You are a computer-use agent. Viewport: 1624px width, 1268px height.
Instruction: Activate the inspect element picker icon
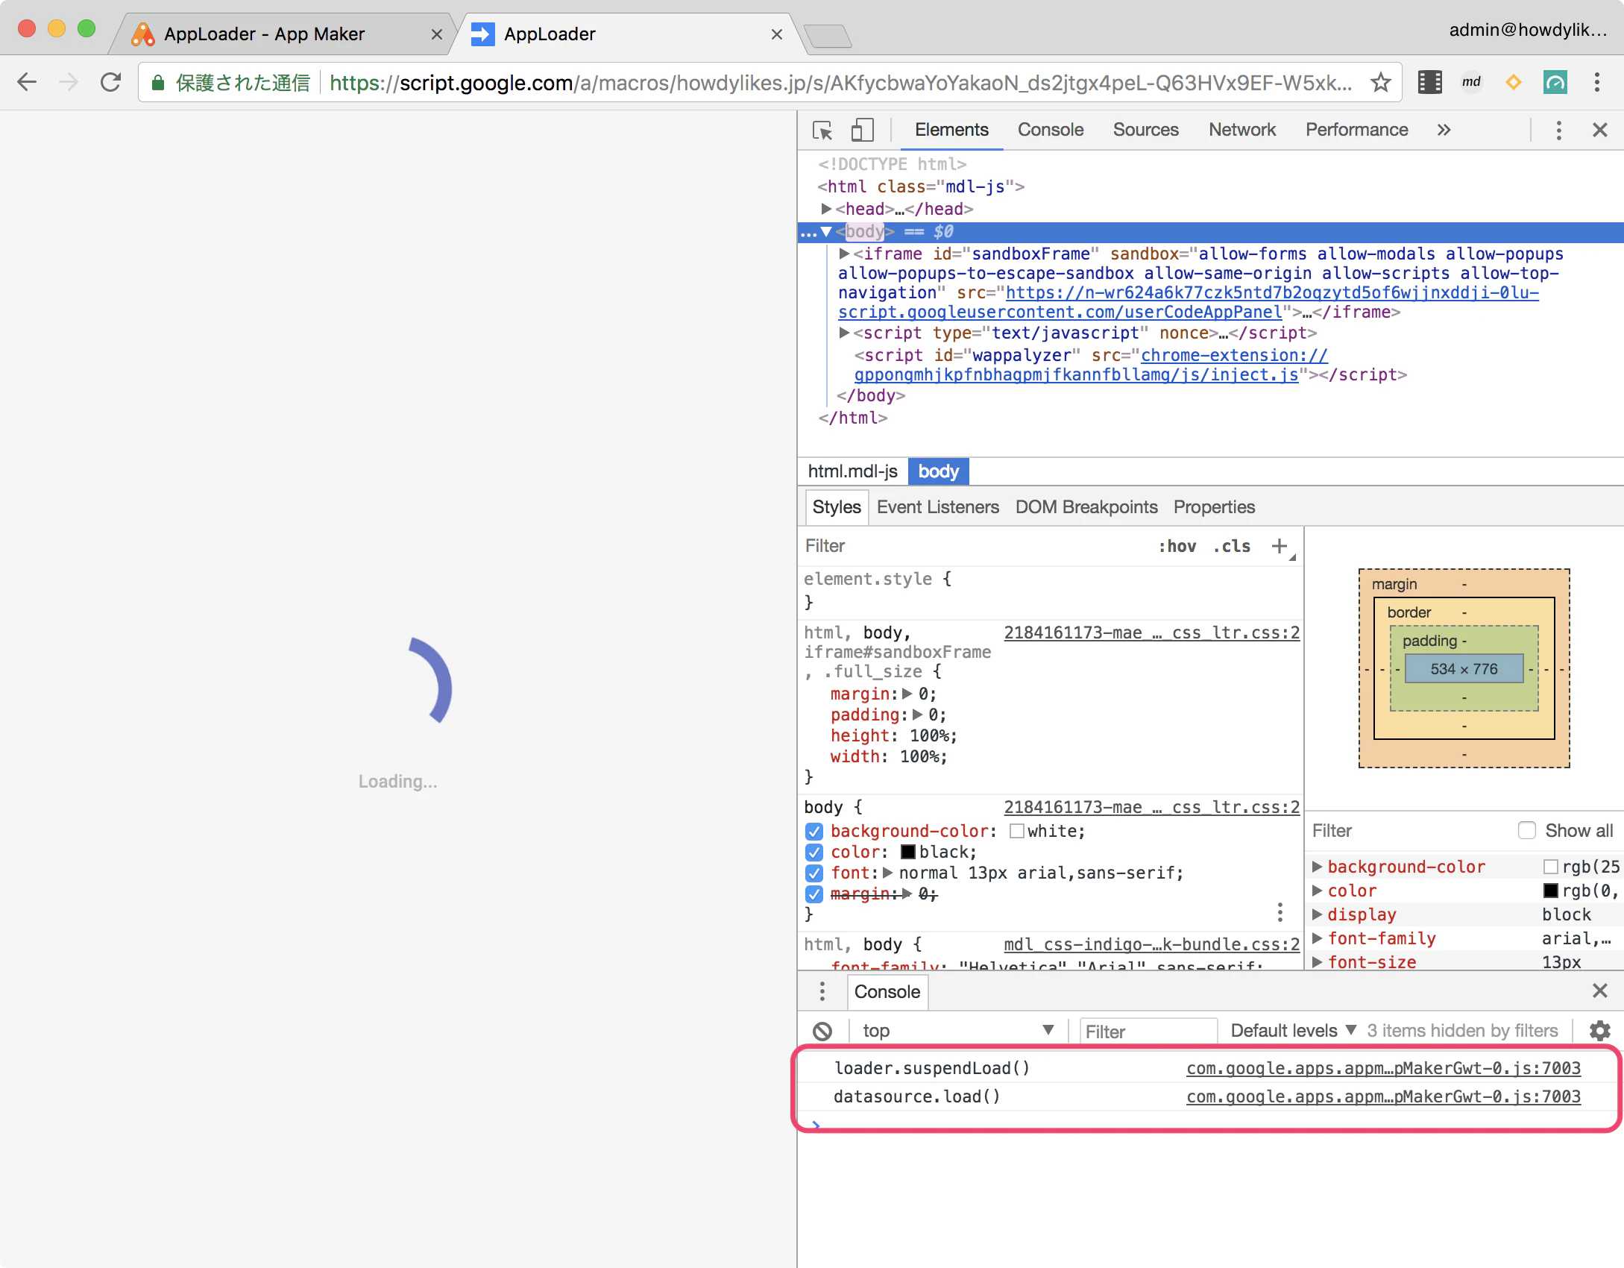pos(822,131)
